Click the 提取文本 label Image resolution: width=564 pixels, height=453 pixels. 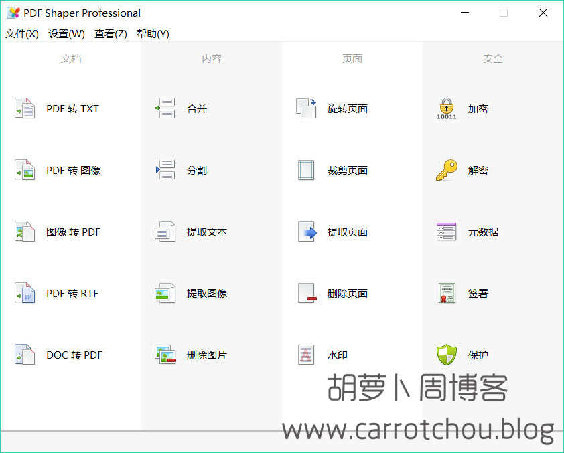[x=207, y=232]
